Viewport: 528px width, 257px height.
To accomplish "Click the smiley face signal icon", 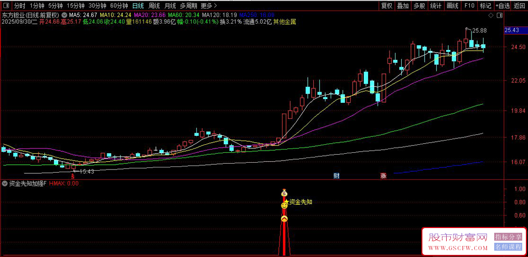I will tap(284, 205).
